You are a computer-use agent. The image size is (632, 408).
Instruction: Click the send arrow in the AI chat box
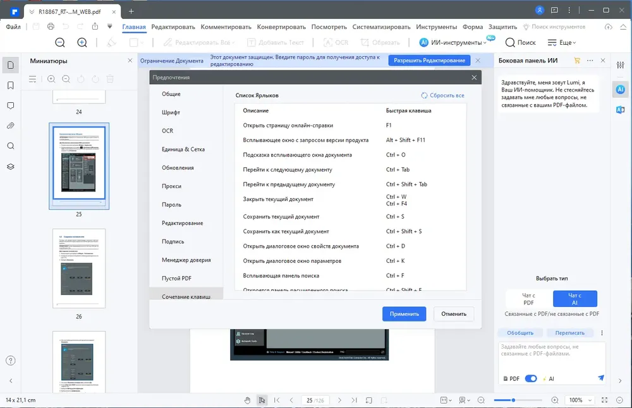click(x=600, y=378)
